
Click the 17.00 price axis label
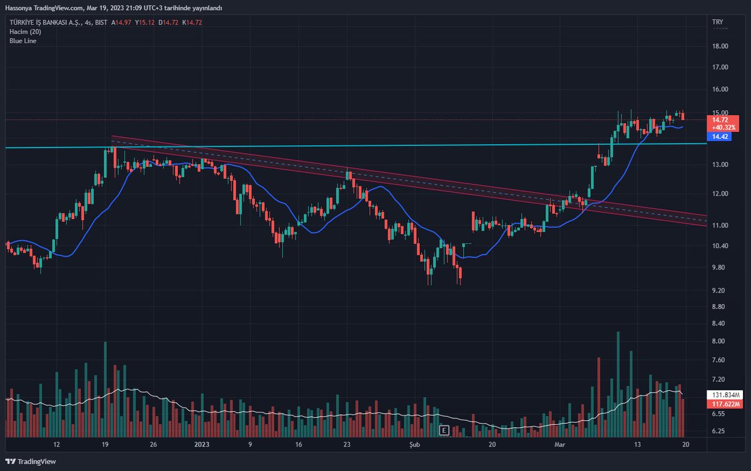click(720, 68)
